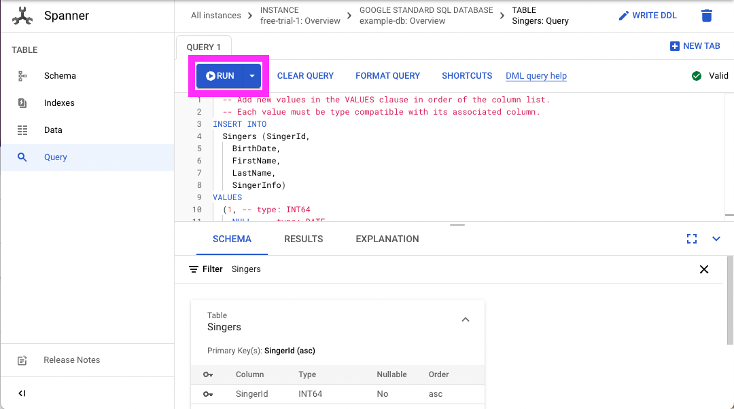This screenshot has width=734, height=409.
Task: Select the Query magnifier icon in sidebar
Action: pyautogui.click(x=22, y=157)
